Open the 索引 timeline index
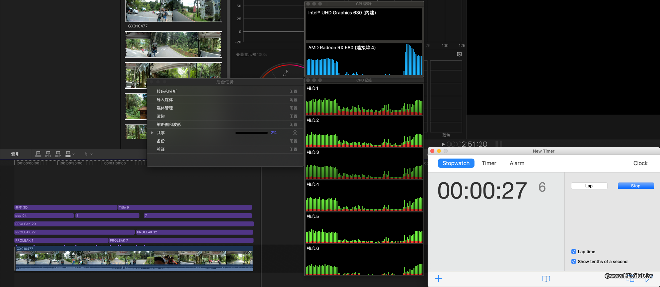Screen dimensions: 660x287 [x=15, y=154]
